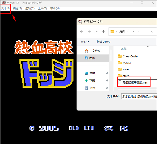Screen dimensions: 157x144
Task: Click the .nes file document icon
Action: coord(120,82)
